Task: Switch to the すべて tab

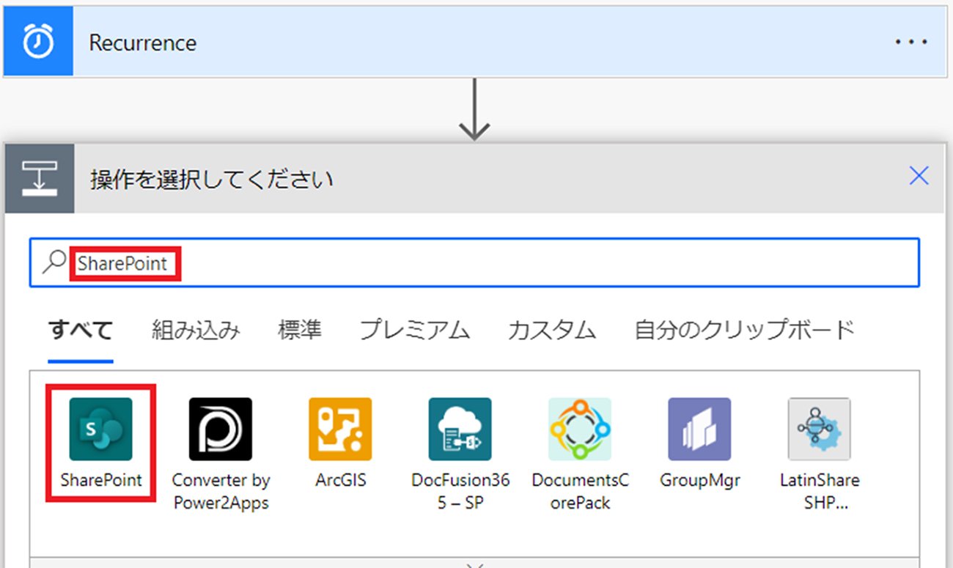Action: pyautogui.click(x=81, y=331)
